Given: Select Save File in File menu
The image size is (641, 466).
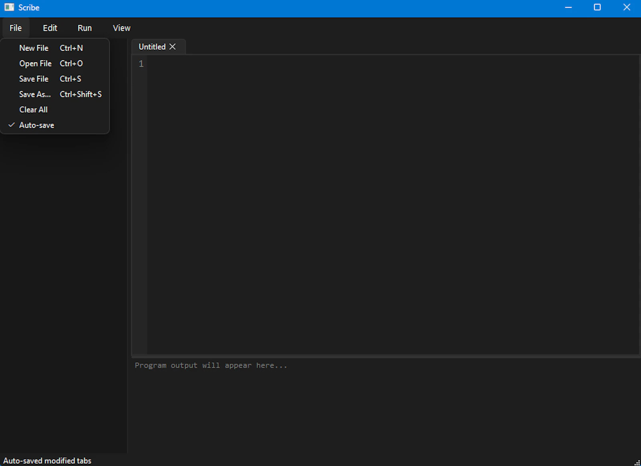Looking at the screenshot, I should coord(55,79).
